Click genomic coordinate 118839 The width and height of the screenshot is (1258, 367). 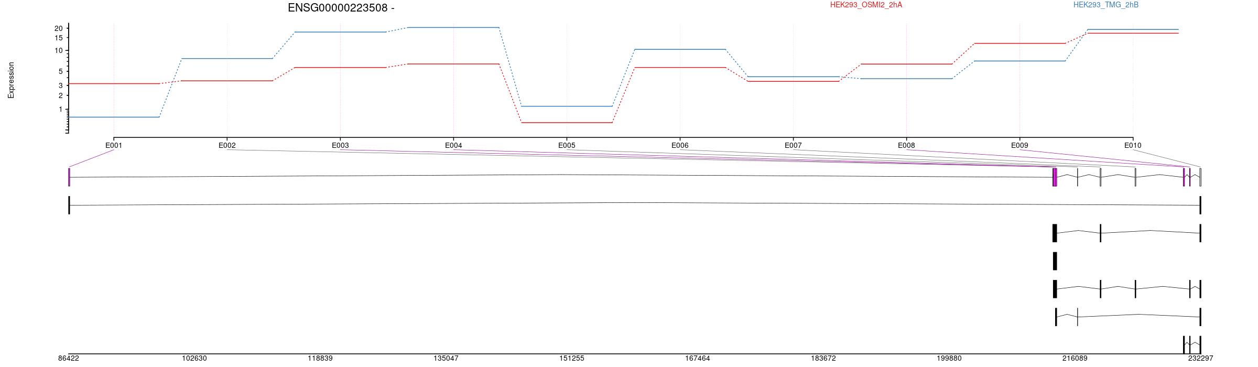(x=320, y=359)
